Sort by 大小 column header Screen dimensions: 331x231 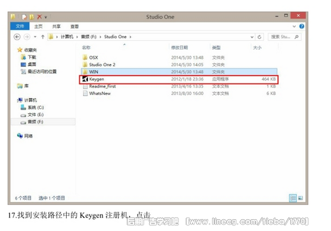coord(257,48)
